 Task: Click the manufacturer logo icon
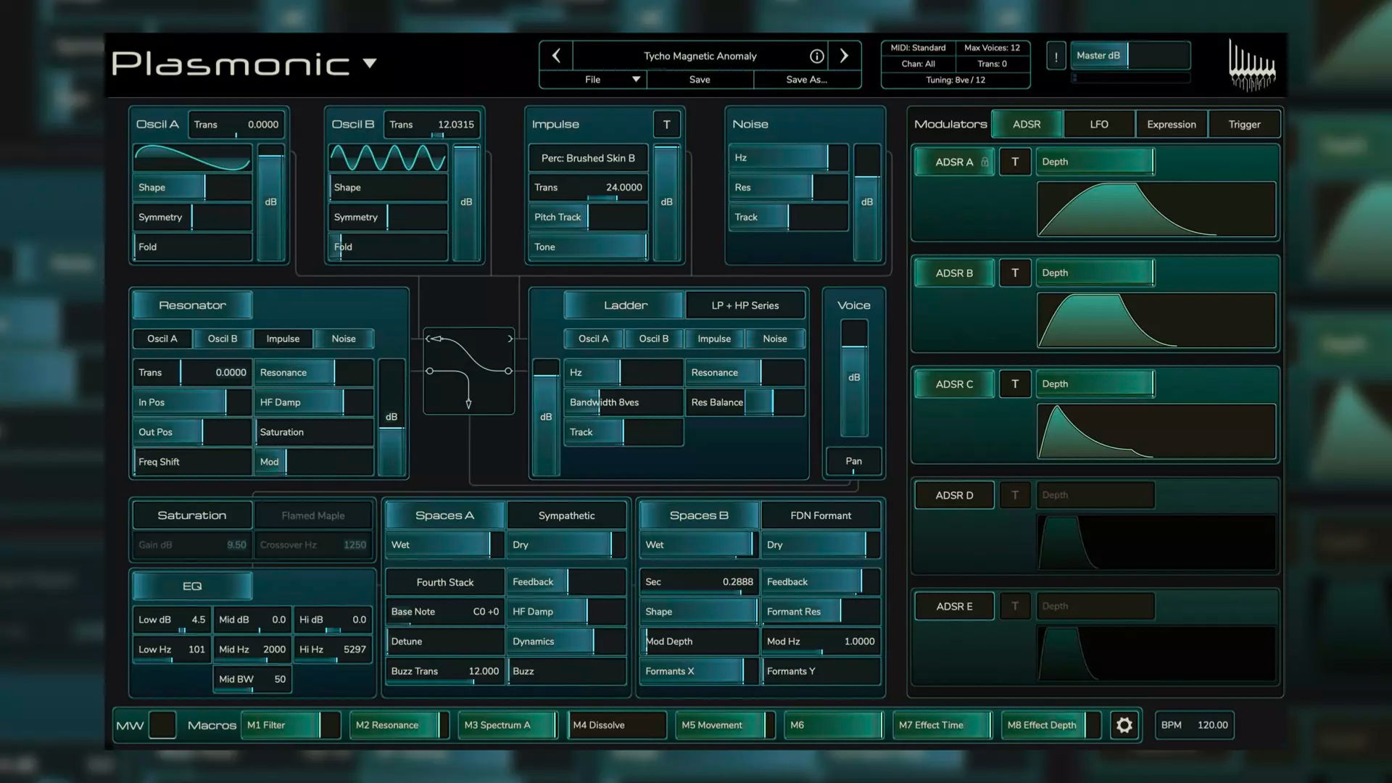1252,65
